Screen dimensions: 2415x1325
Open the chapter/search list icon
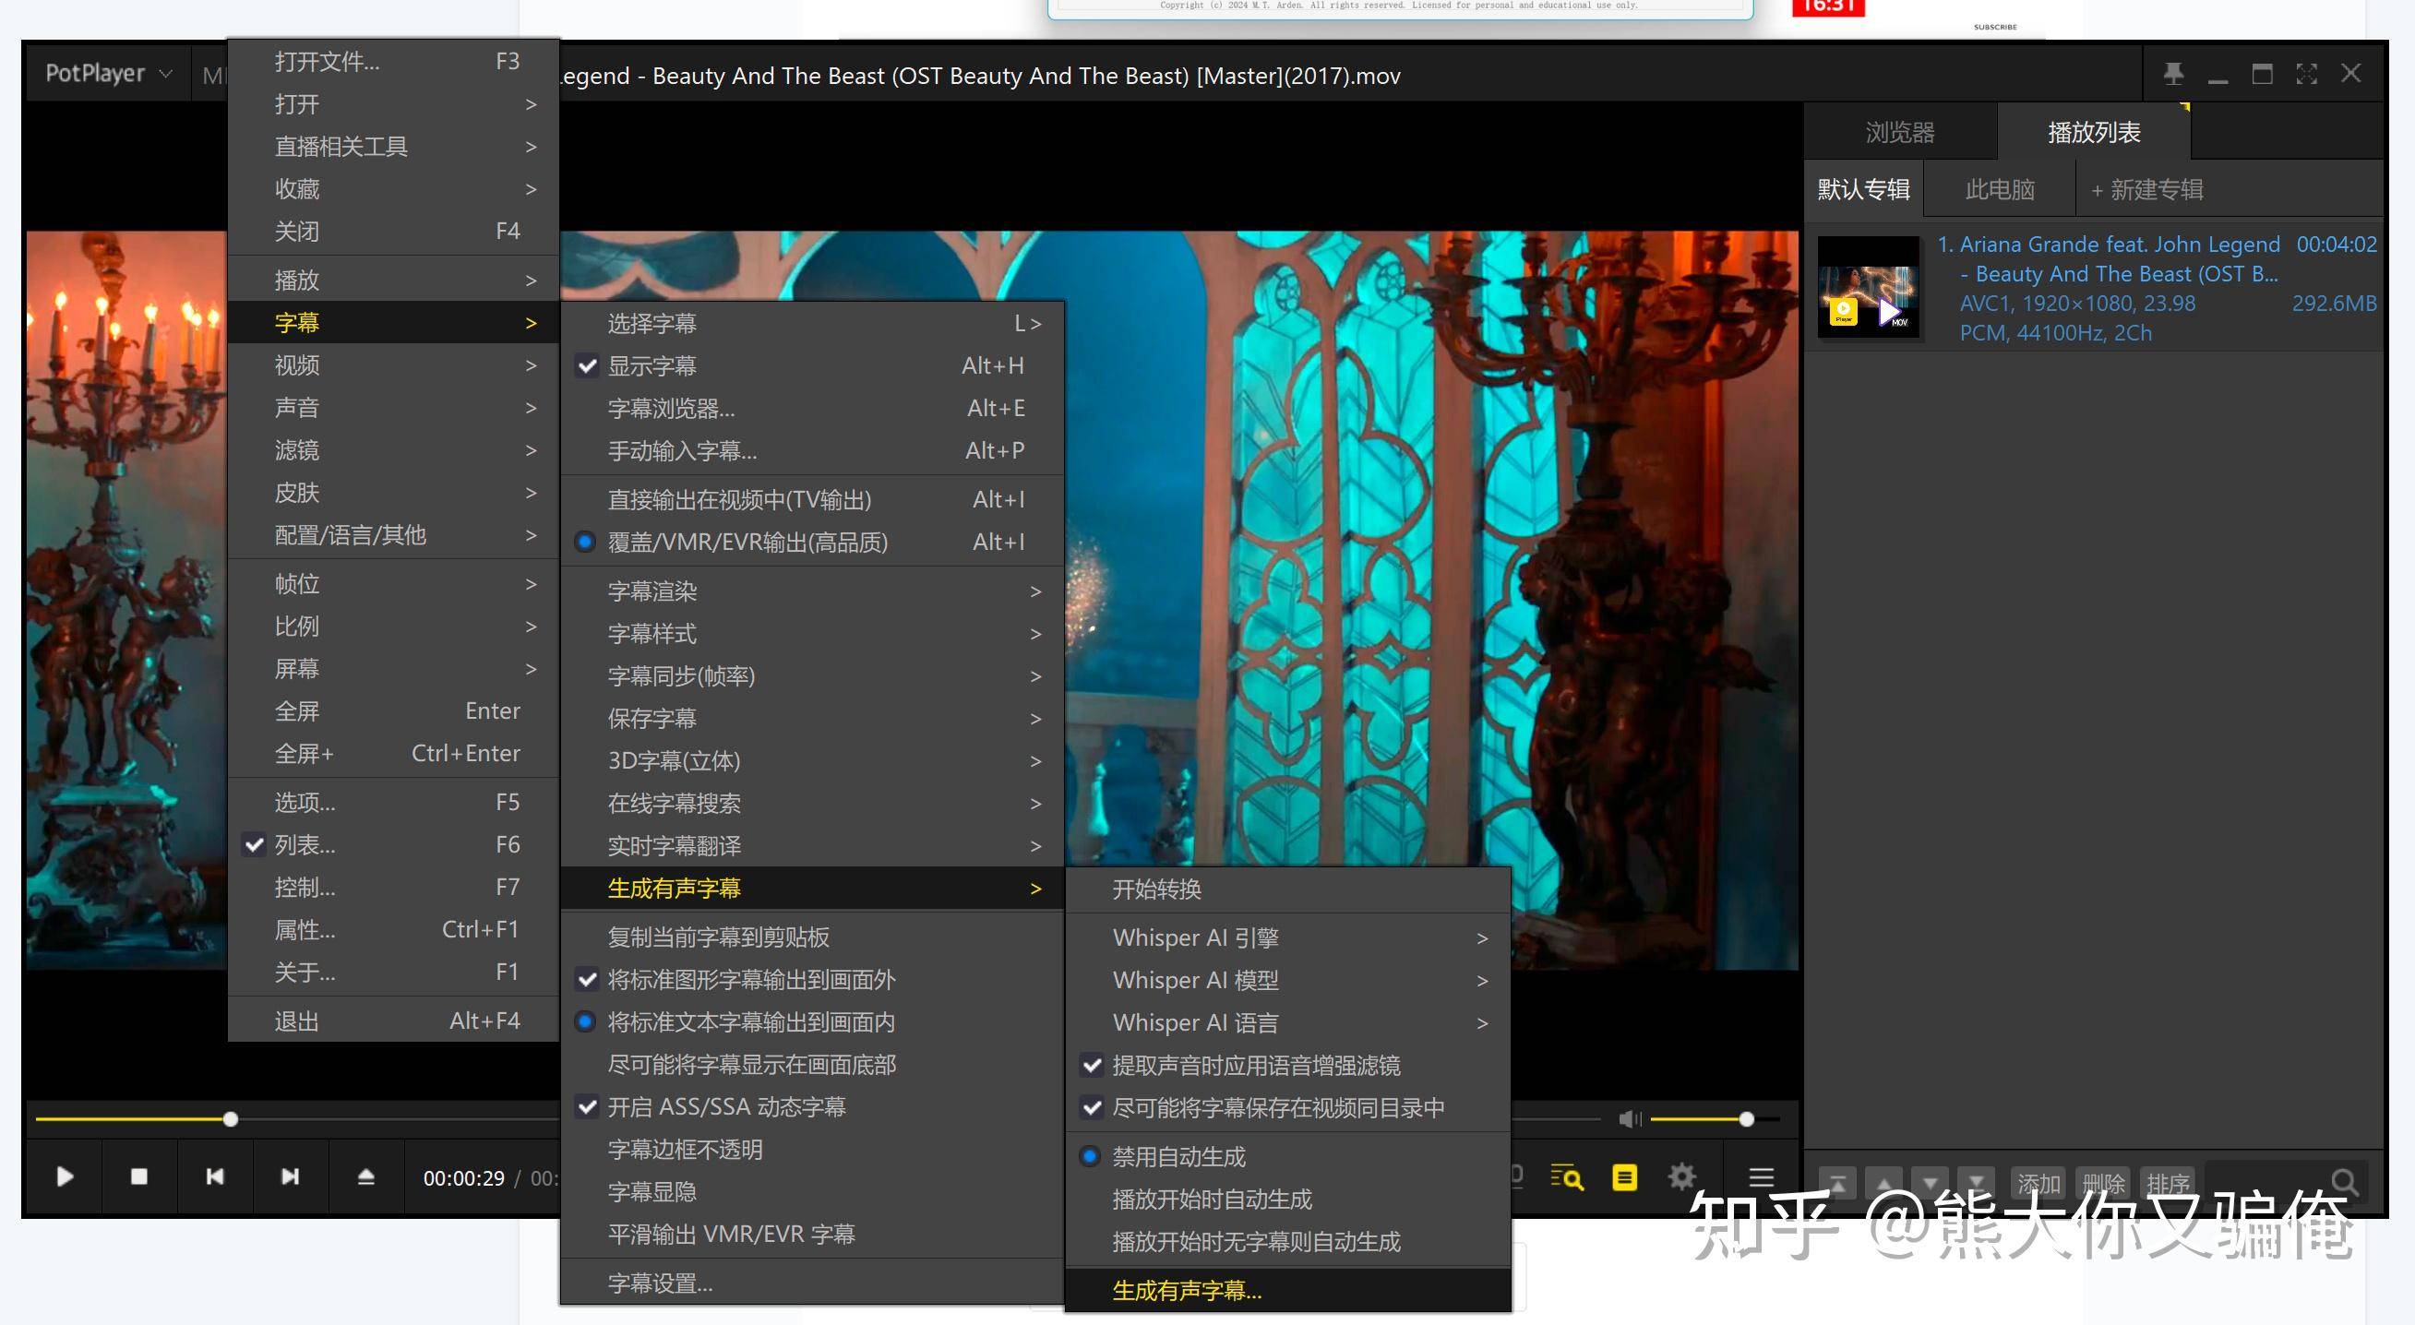point(1567,1177)
